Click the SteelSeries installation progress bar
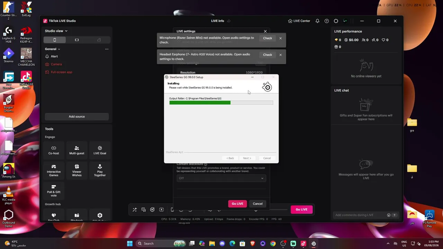 (x=221, y=103)
